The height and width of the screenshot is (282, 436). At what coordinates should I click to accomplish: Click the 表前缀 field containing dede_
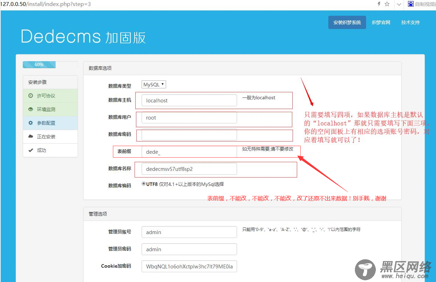pos(189,152)
